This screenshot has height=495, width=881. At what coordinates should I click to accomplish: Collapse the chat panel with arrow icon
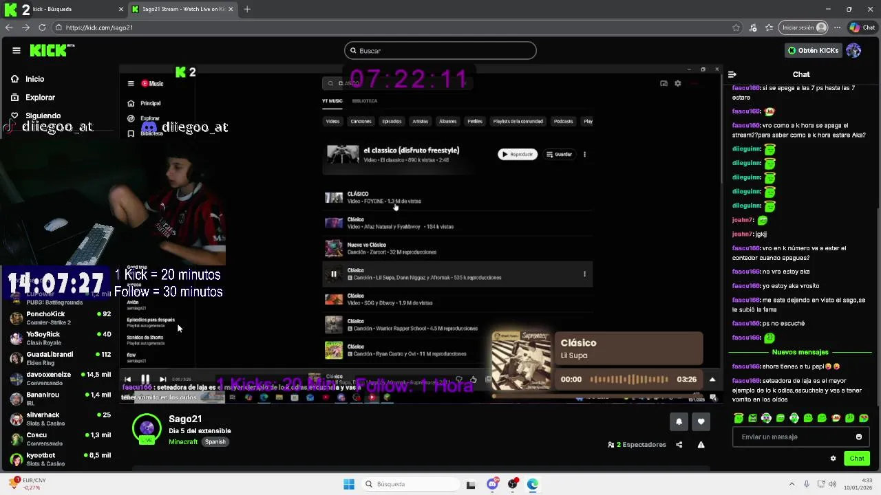click(732, 74)
